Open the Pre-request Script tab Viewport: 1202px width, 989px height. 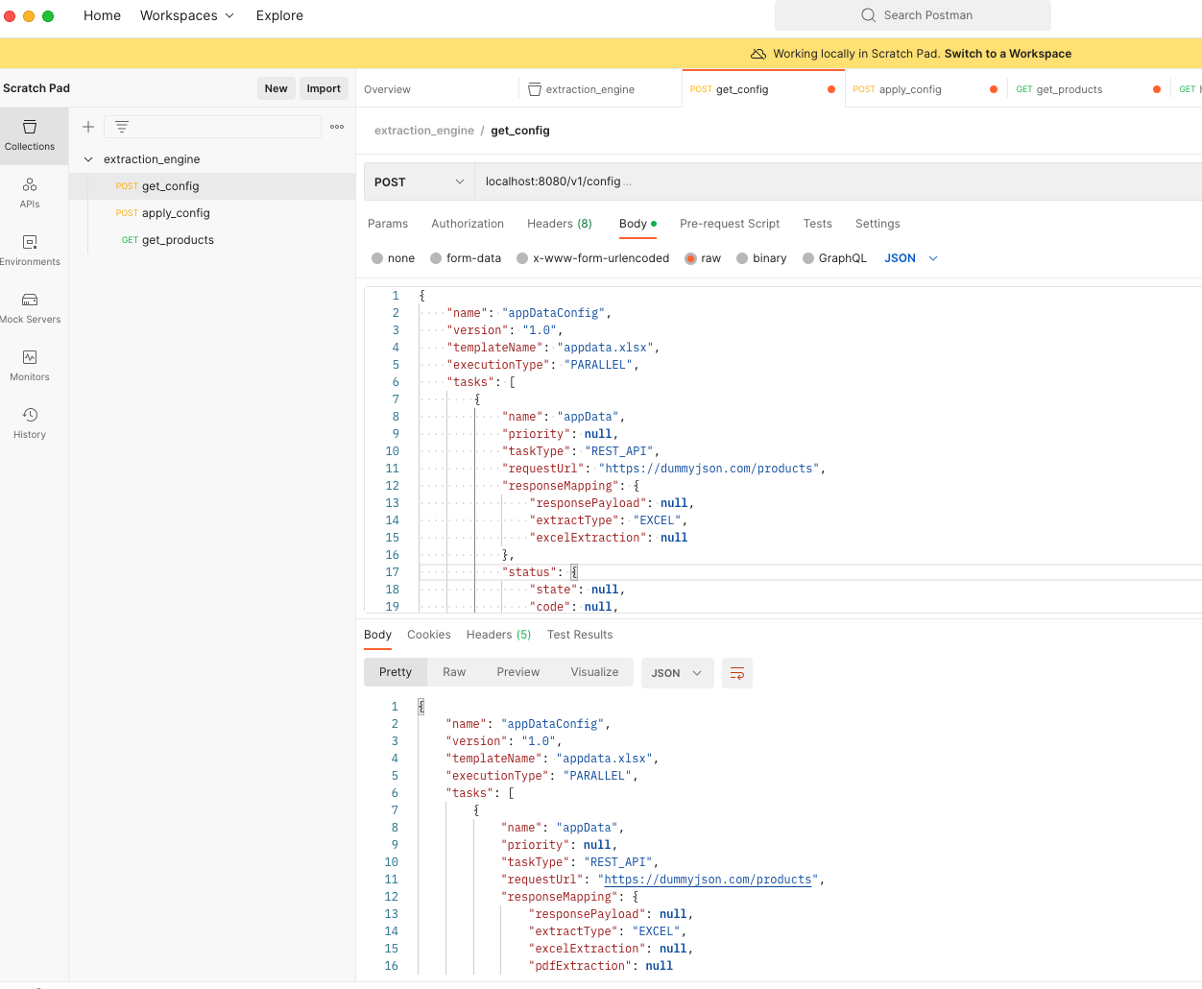click(730, 224)
